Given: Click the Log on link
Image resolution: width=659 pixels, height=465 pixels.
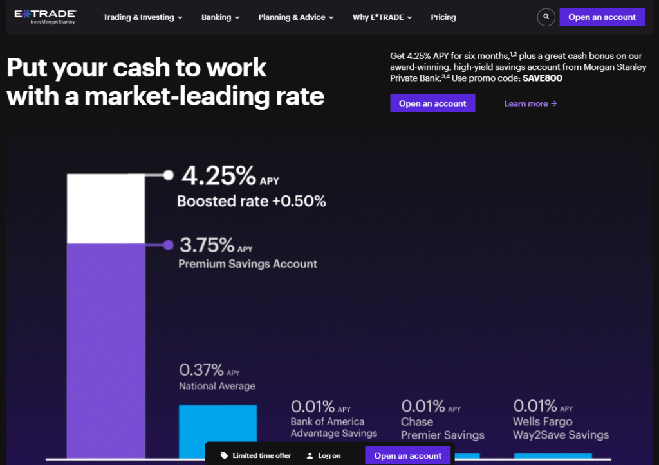Looking at the screenshot, I should point(329,455).
